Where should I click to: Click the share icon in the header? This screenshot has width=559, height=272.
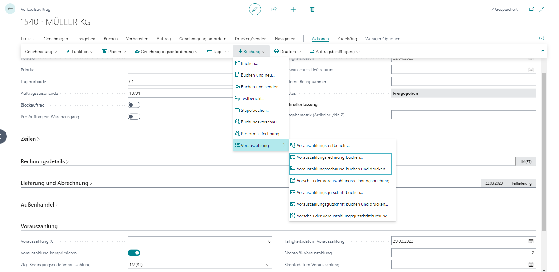point(274,9)
